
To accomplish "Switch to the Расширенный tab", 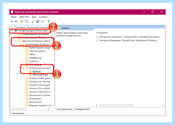I will [x=64, y=109].
